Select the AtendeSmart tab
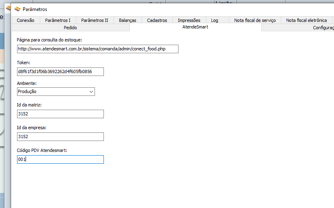This screenshot has width=334, height=208. 195,27
